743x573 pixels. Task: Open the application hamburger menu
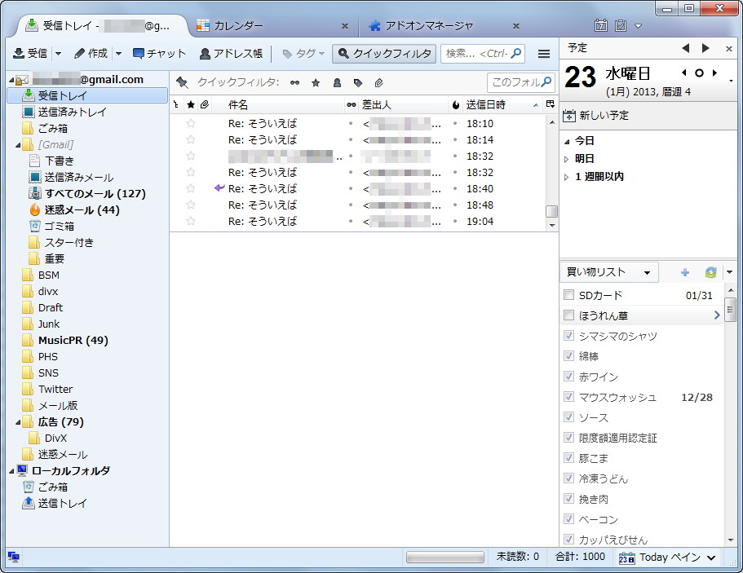543,53
